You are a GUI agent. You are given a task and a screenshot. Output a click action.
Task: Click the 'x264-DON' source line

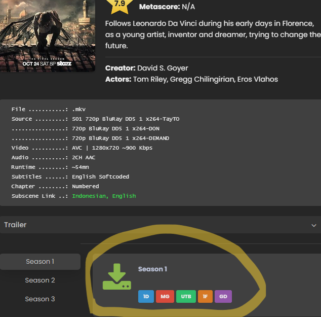(86, 128)
